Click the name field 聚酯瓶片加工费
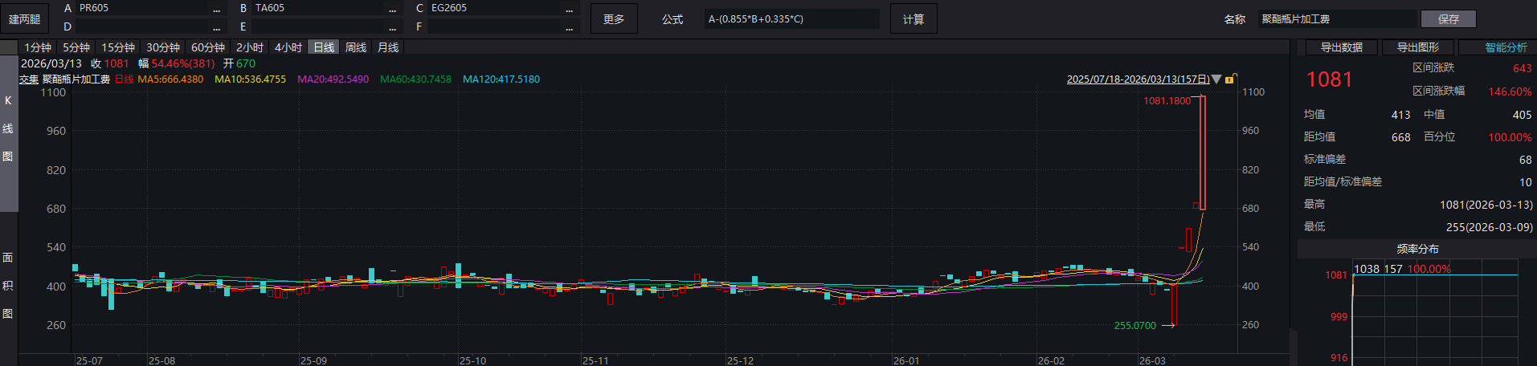 (x=1338, y=18)
